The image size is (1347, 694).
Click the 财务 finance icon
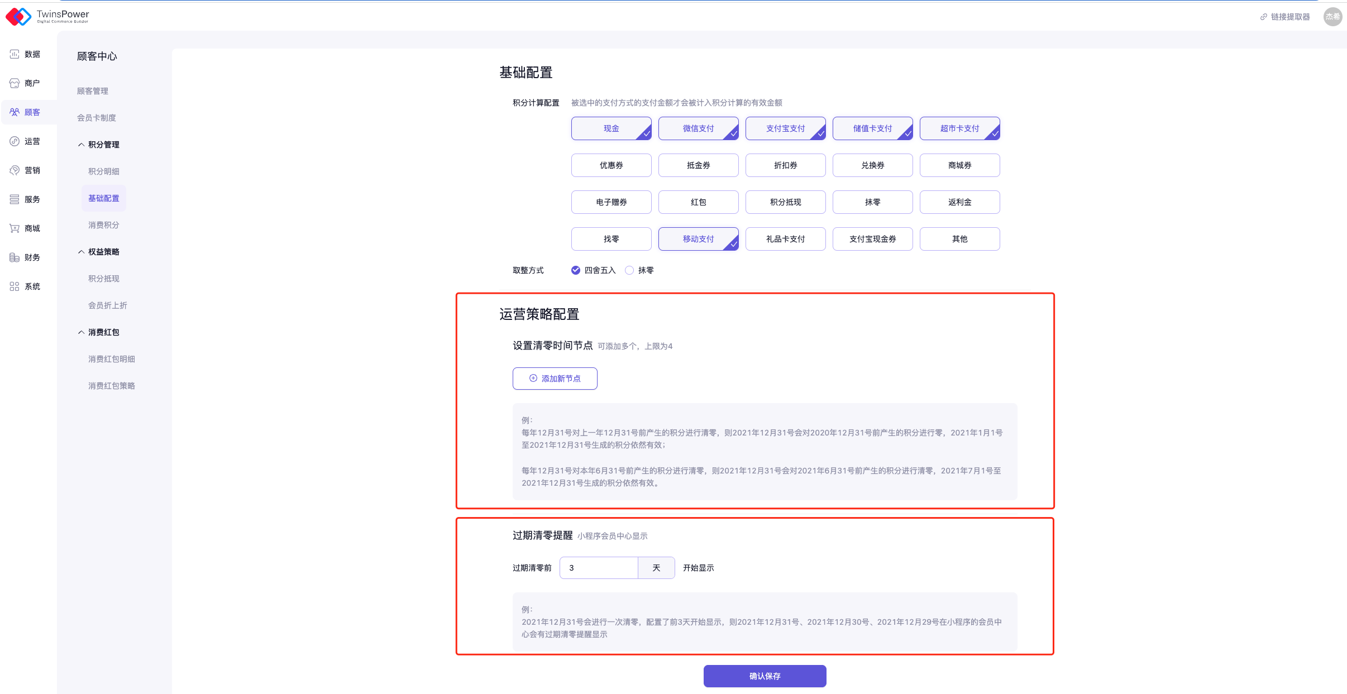point(15,257)
